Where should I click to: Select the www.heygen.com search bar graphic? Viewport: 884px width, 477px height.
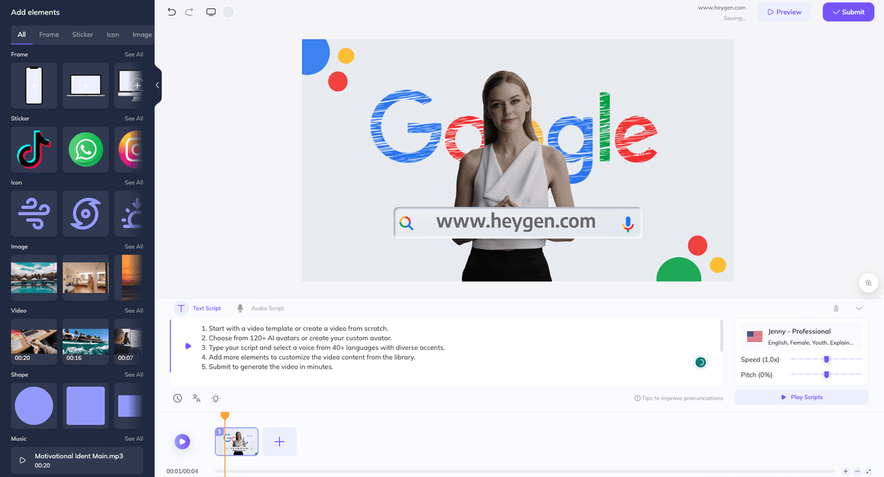click(517, 222)
